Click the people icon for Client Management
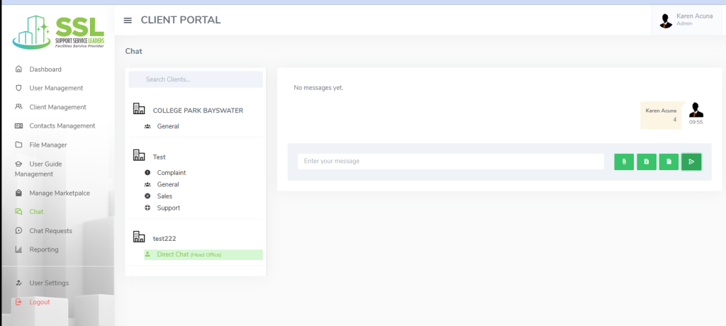The height and width of the screenshot is (326, 726). coord(18,106)
